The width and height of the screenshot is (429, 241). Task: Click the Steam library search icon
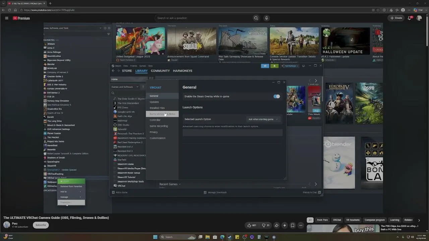click(113, 93)
